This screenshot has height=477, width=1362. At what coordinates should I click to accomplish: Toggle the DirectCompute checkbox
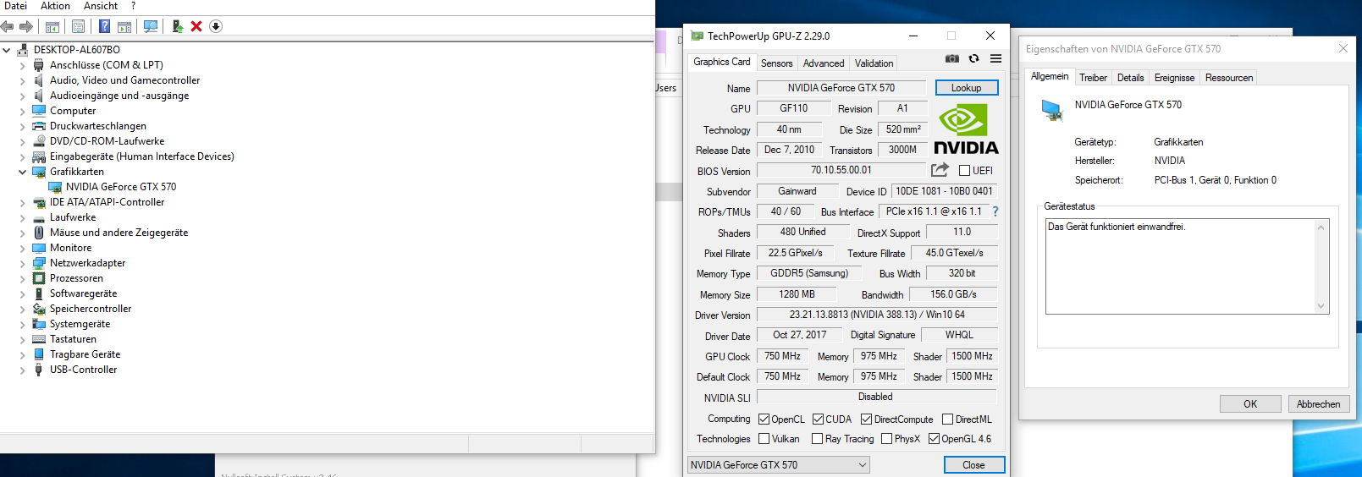(866, 419)
